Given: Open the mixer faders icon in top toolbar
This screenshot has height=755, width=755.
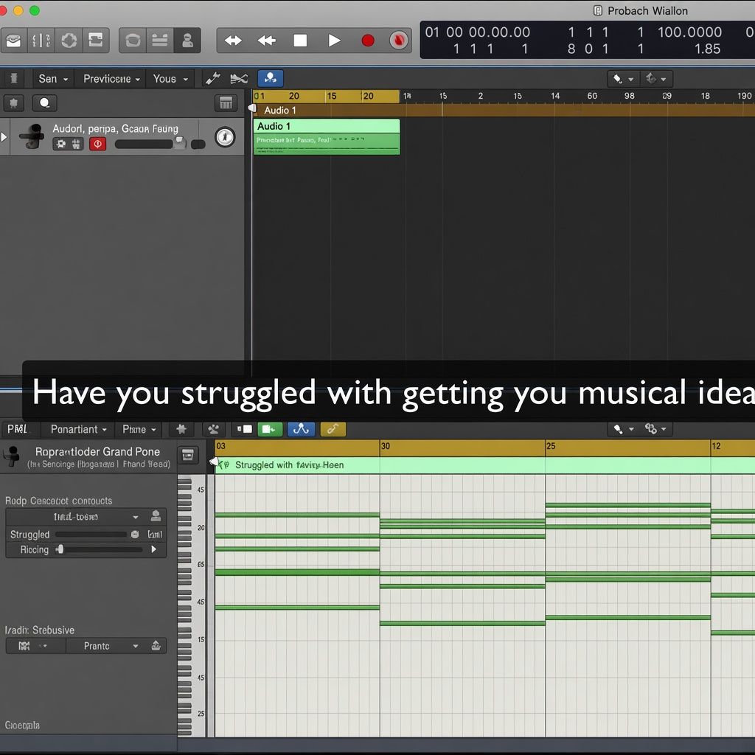Looking at the screenshot, I should [x=41, y=41].
